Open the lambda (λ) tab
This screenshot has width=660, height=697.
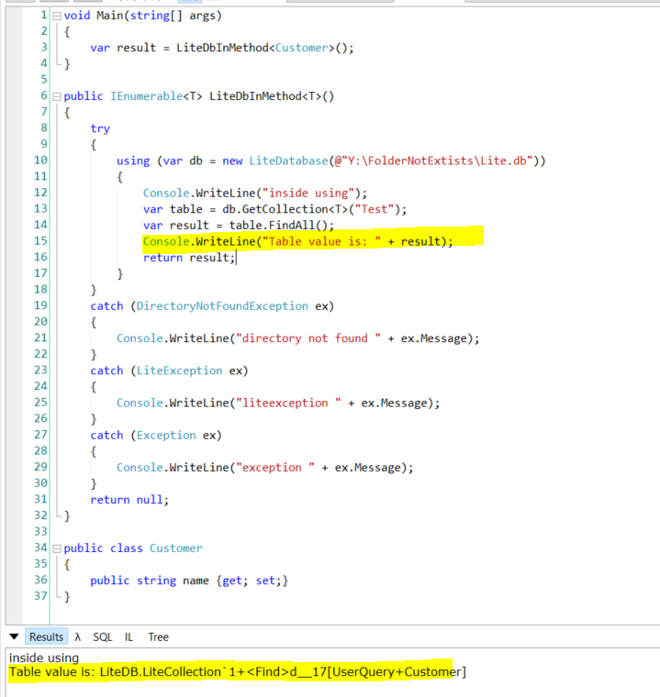pos(78,637)
